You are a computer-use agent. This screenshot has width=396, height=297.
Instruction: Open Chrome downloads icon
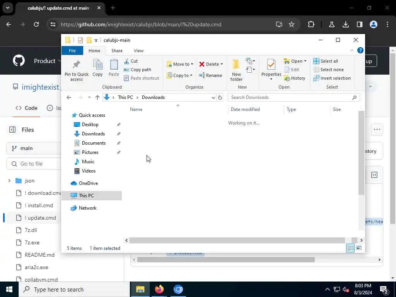pos(346,24)
